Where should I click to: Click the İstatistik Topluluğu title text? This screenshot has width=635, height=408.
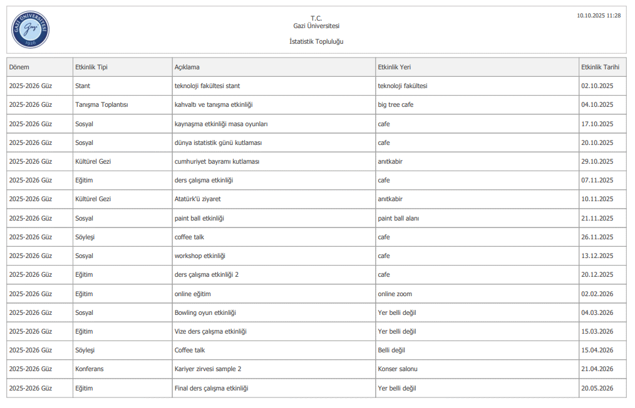click(316, 42)
